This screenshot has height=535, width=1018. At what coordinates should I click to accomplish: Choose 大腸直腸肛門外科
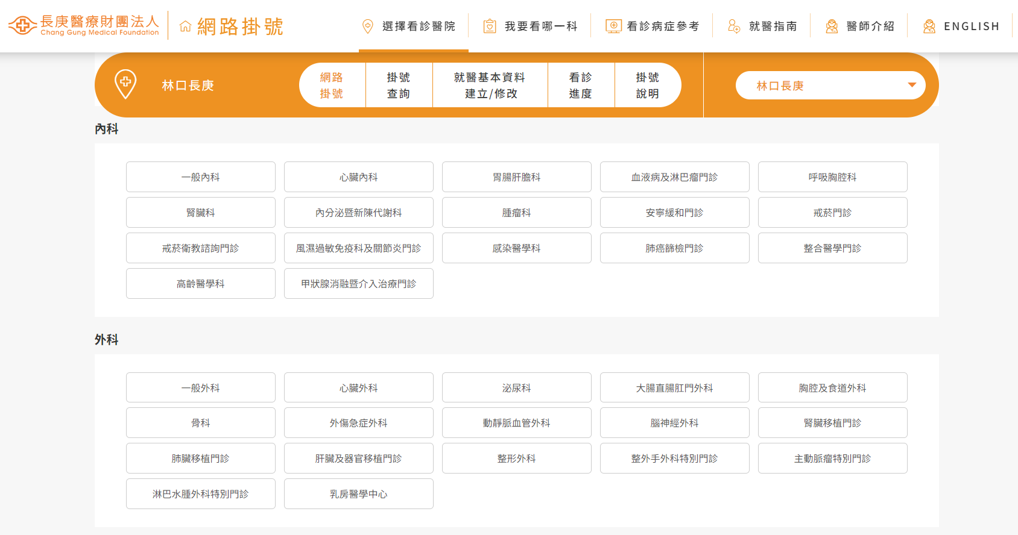click(675, 387)
